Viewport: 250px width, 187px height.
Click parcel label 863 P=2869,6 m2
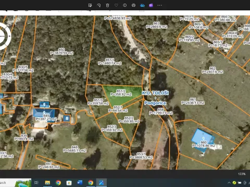coord(156,25)
